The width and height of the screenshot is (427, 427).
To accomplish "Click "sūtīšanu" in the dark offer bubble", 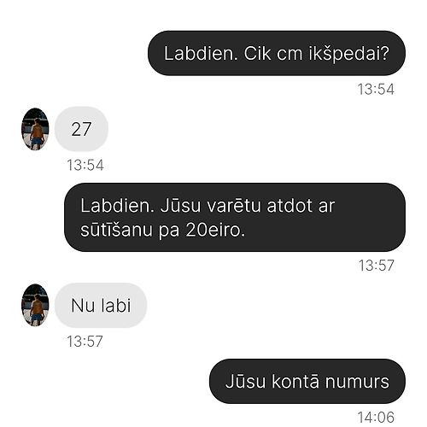I will 116,230.
